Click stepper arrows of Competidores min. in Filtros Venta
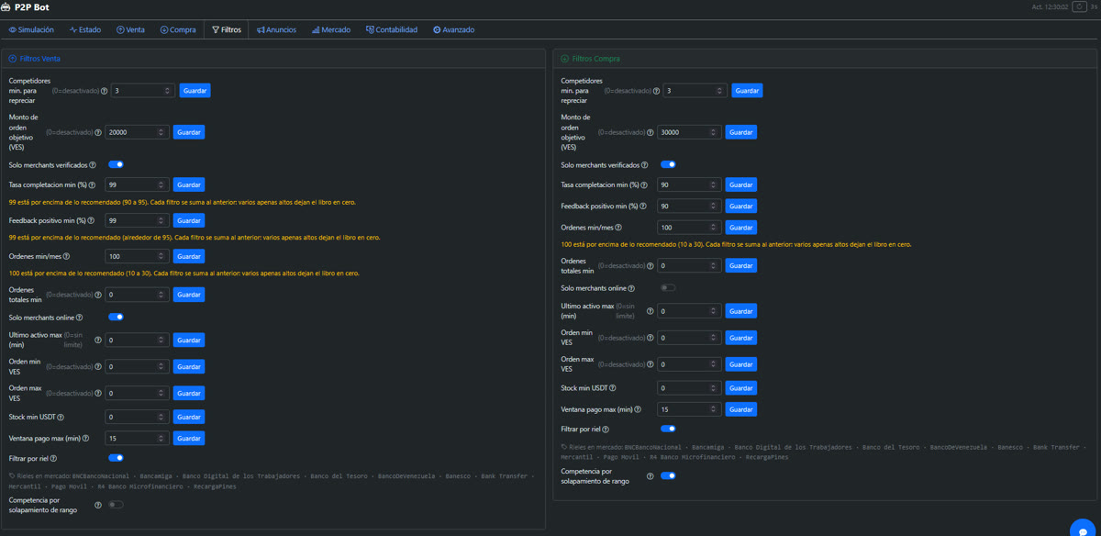This screenshot has height=536, width=1101. tap(167, 91)
